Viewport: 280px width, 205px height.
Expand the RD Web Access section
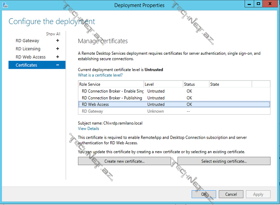point(57,57)
